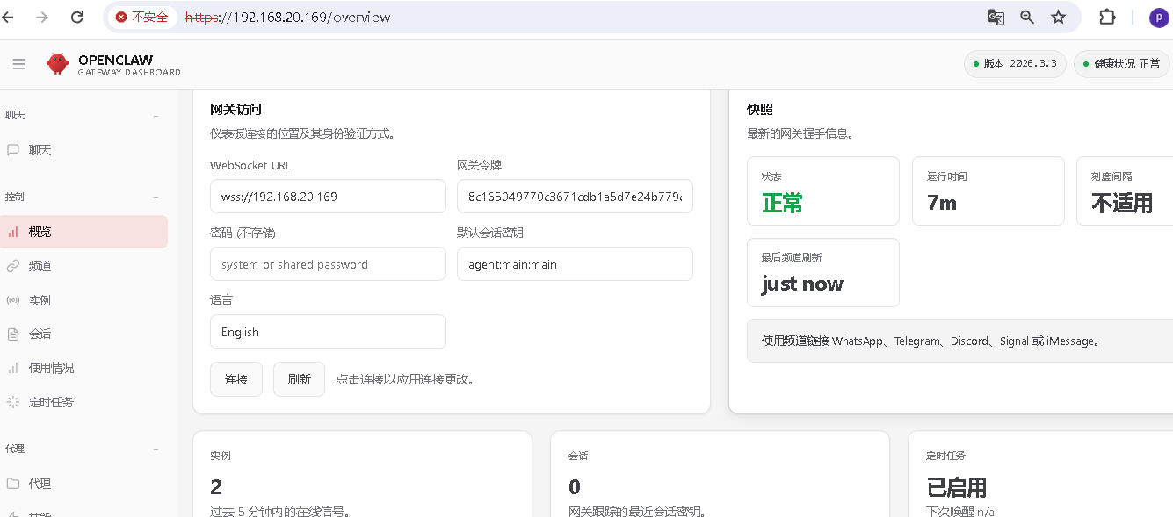Image resolution: width=1173 pixels, height=517 pixels.
Task: Collapse the 控制 sidebar section
Action: (156, 197)
